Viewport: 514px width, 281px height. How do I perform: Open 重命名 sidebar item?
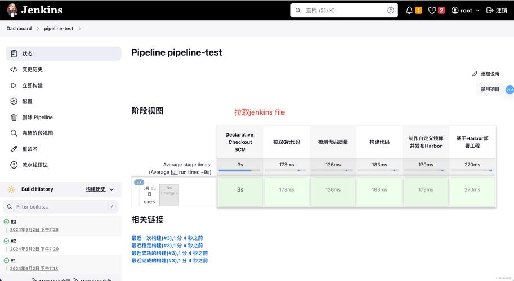[x=64, y=149]
